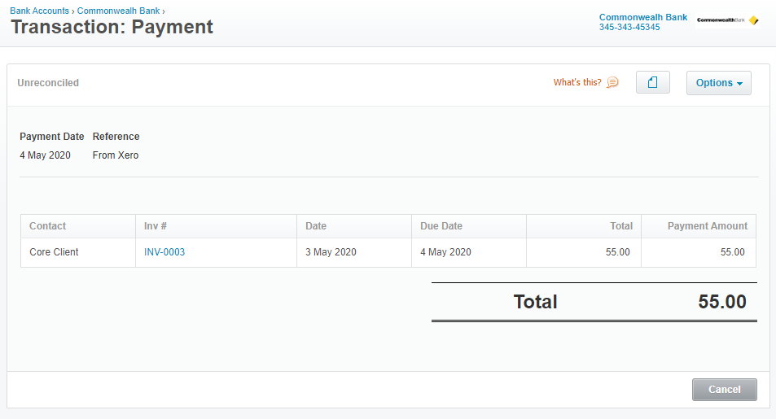776x419 pixels.
Task: Go to Commonwealh Bank breadcrumb link
Action: (x=118, y=11)
